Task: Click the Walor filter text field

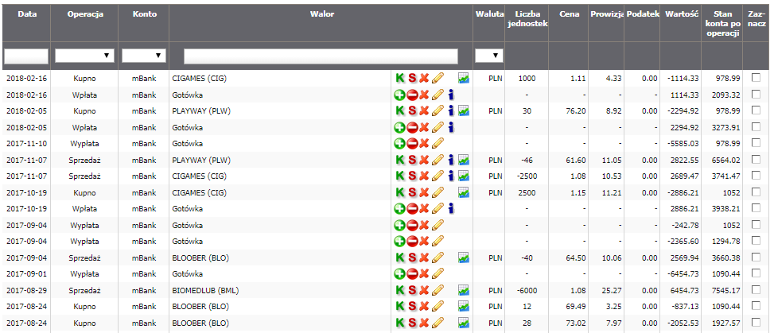Action: coord(321,56)
